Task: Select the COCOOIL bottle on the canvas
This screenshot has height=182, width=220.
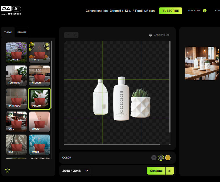Action: click(x=121, y=98)
